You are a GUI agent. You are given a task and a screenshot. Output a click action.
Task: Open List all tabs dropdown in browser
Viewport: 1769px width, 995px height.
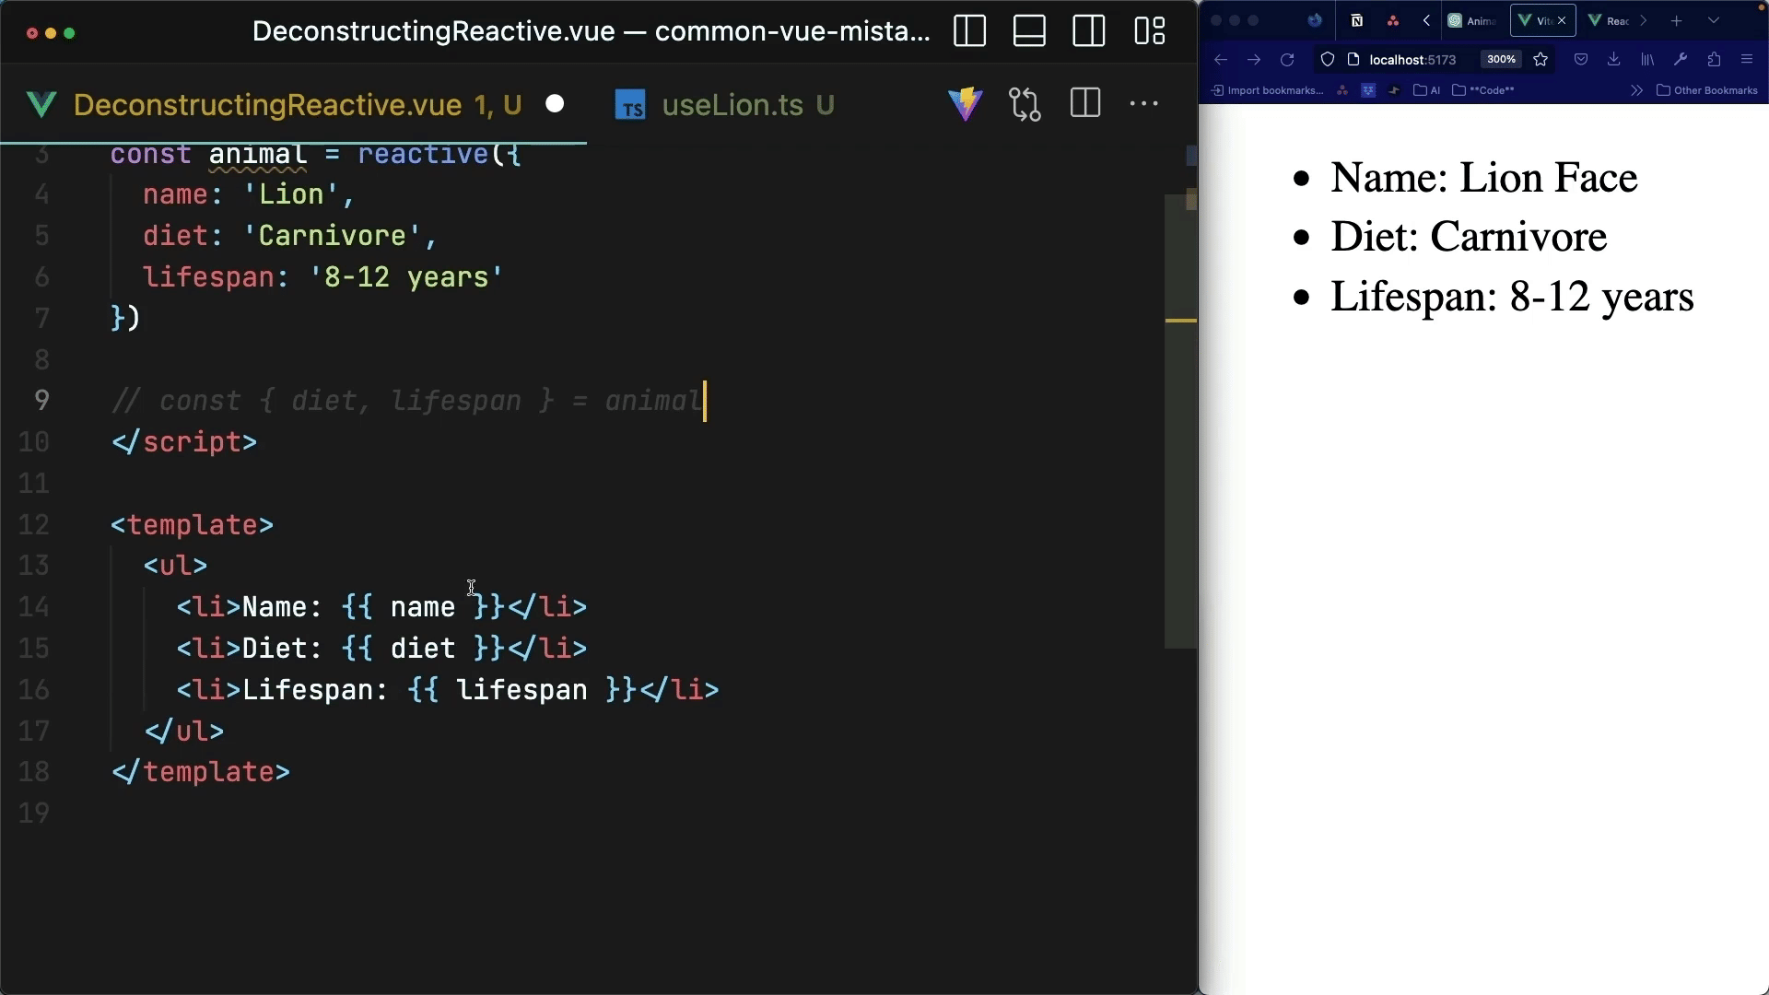coord(1714,20)
